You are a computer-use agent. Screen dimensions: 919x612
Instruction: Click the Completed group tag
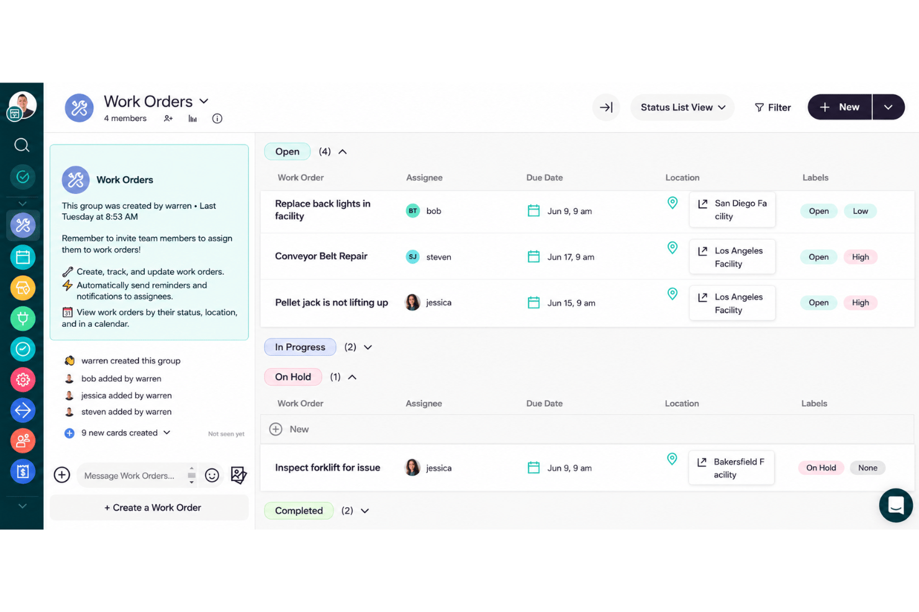299,511
